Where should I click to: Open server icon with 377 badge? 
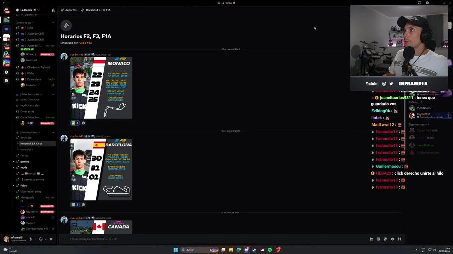pos(6,54)
